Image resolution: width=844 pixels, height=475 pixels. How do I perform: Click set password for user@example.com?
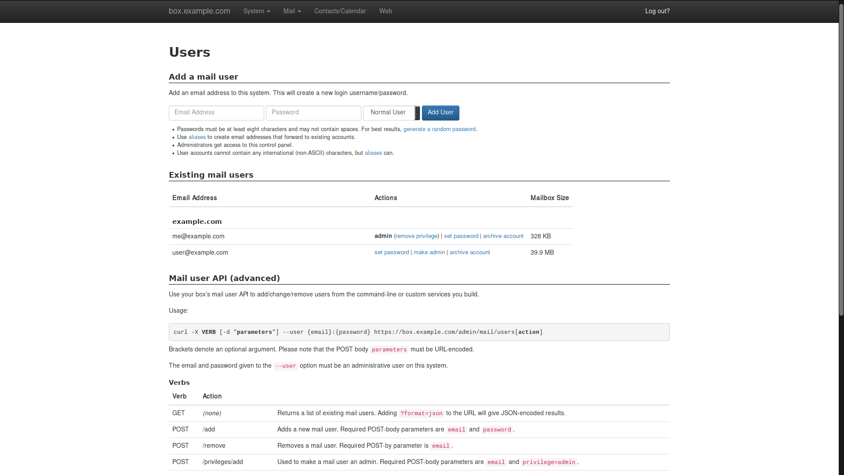click(391, 252)
